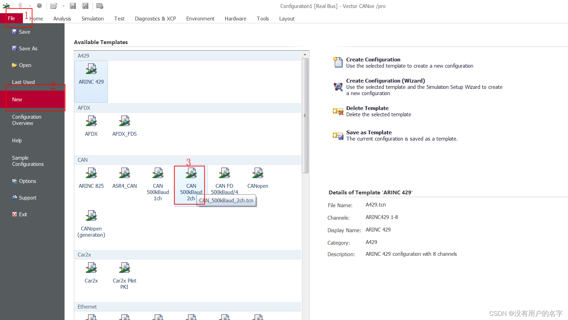568x320 pixels.
Task: Open the Test ribbon tab
Action: coord(119,19)
